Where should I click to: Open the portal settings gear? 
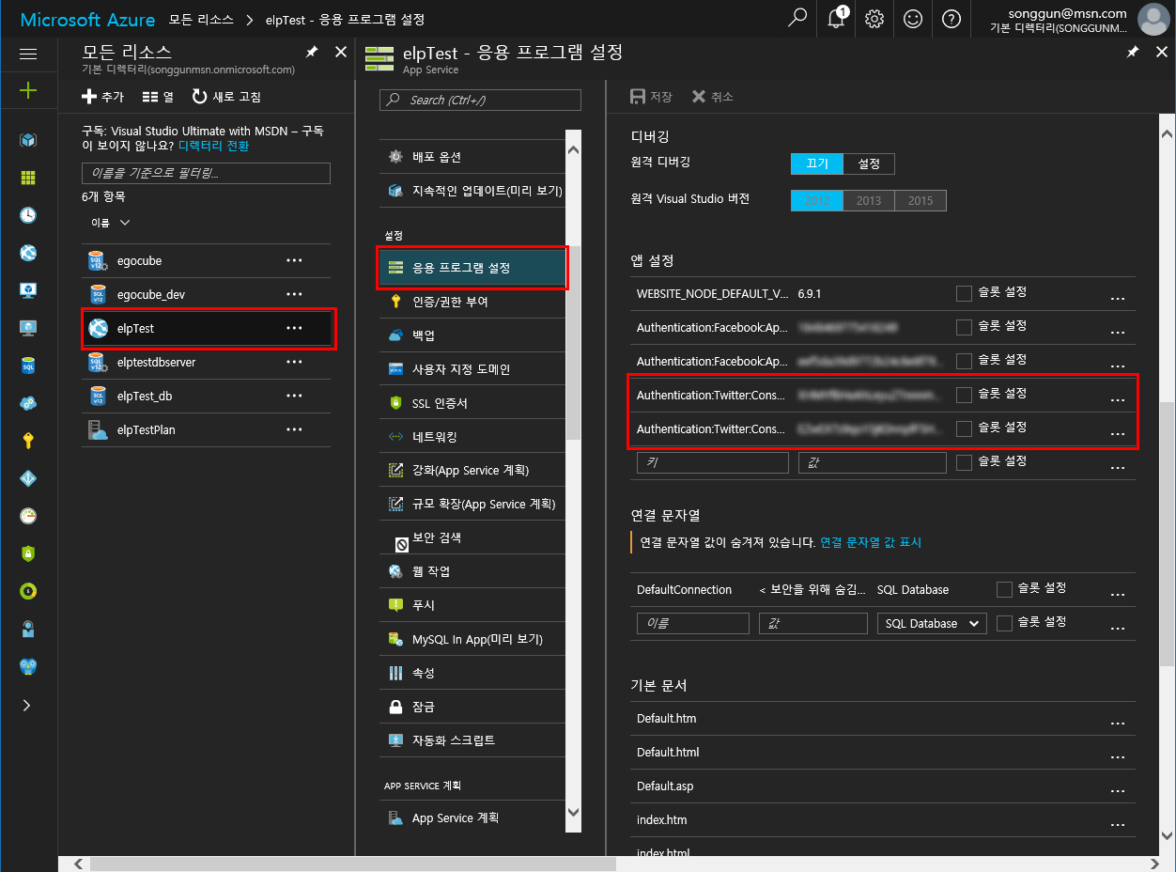pyautogui.click(x=874, y=18)
